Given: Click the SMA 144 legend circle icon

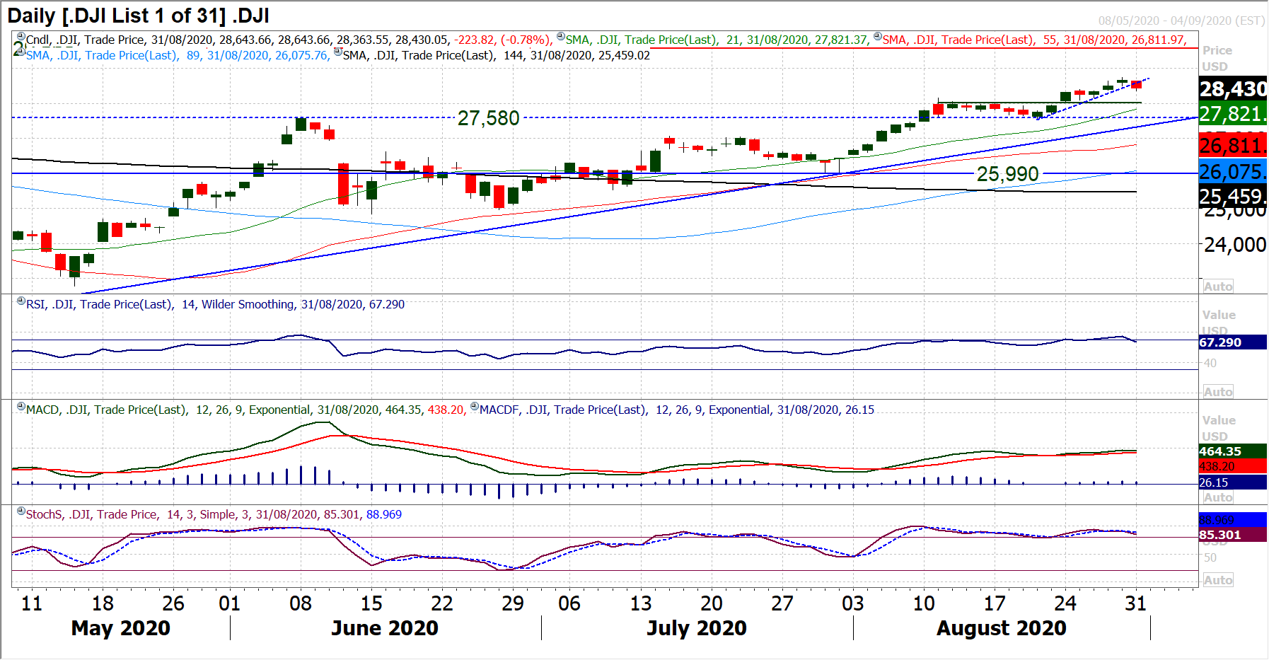Looking at the screenshot, I should pyautogui.click(x=338, y=52).
